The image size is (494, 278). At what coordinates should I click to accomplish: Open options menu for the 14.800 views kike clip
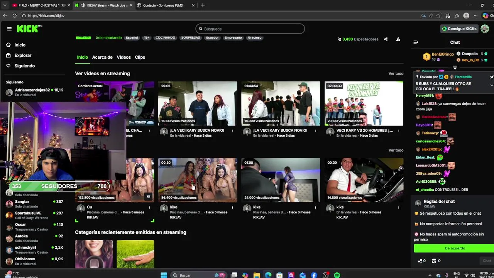399,207
